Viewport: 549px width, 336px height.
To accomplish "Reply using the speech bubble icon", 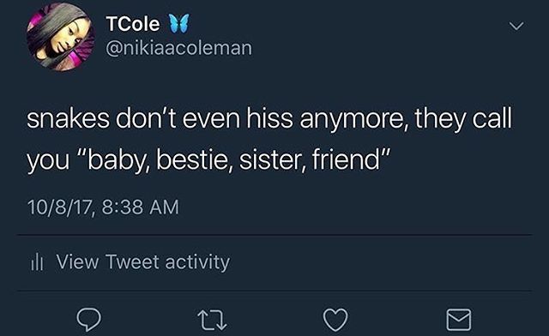I will pos(89,320).
